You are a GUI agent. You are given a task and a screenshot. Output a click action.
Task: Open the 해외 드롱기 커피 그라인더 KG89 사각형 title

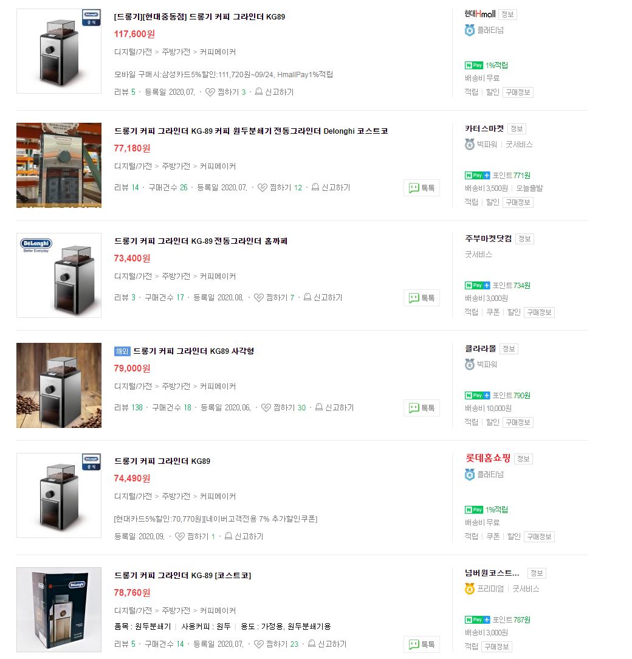[x=184, y=351]
